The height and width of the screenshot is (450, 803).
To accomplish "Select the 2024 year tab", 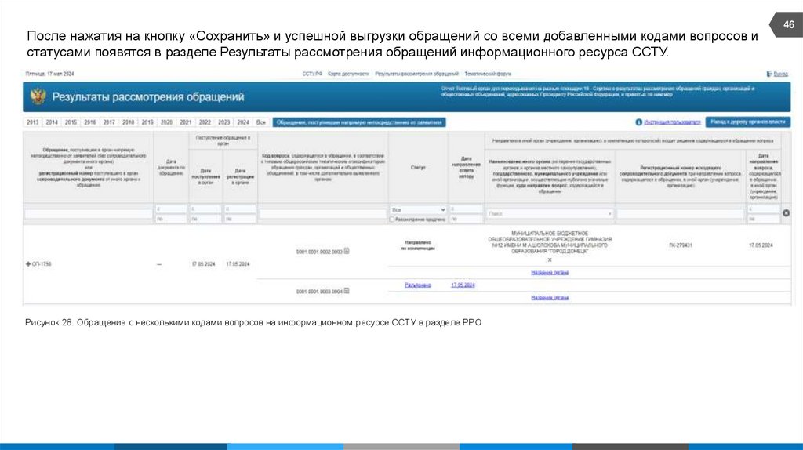I will (x=243, y=122).
